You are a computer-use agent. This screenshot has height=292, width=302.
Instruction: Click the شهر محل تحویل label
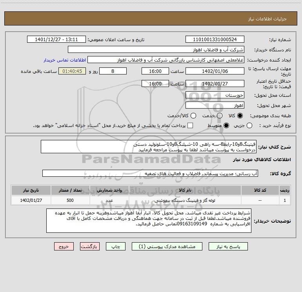(274, 106)
